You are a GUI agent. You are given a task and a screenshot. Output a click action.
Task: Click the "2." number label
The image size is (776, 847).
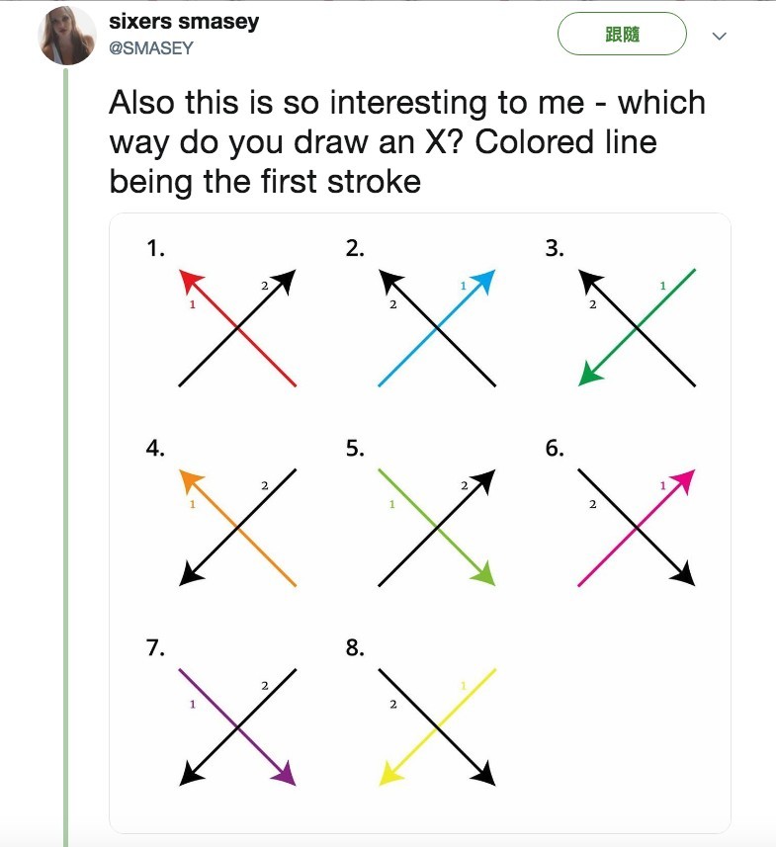tap(355, 248)
